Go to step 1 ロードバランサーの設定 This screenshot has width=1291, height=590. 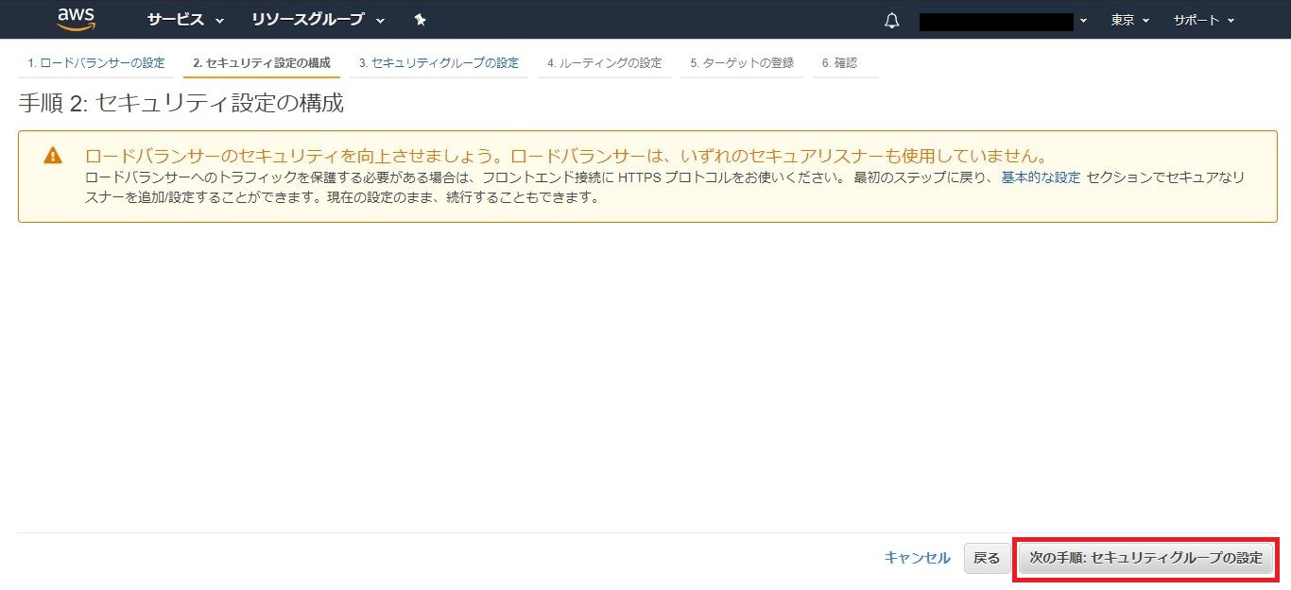point(95,63)
